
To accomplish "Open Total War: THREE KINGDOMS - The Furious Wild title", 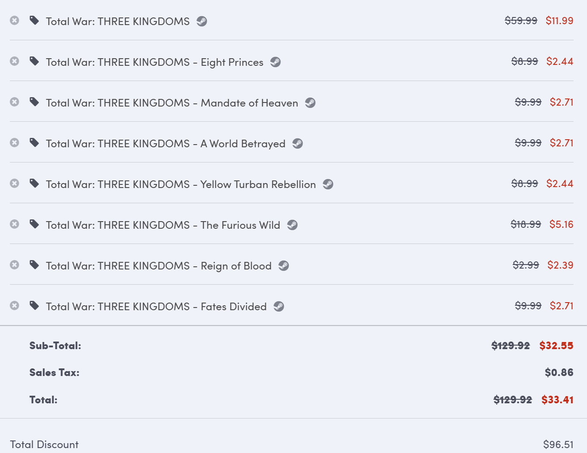I will click(163, 225).
